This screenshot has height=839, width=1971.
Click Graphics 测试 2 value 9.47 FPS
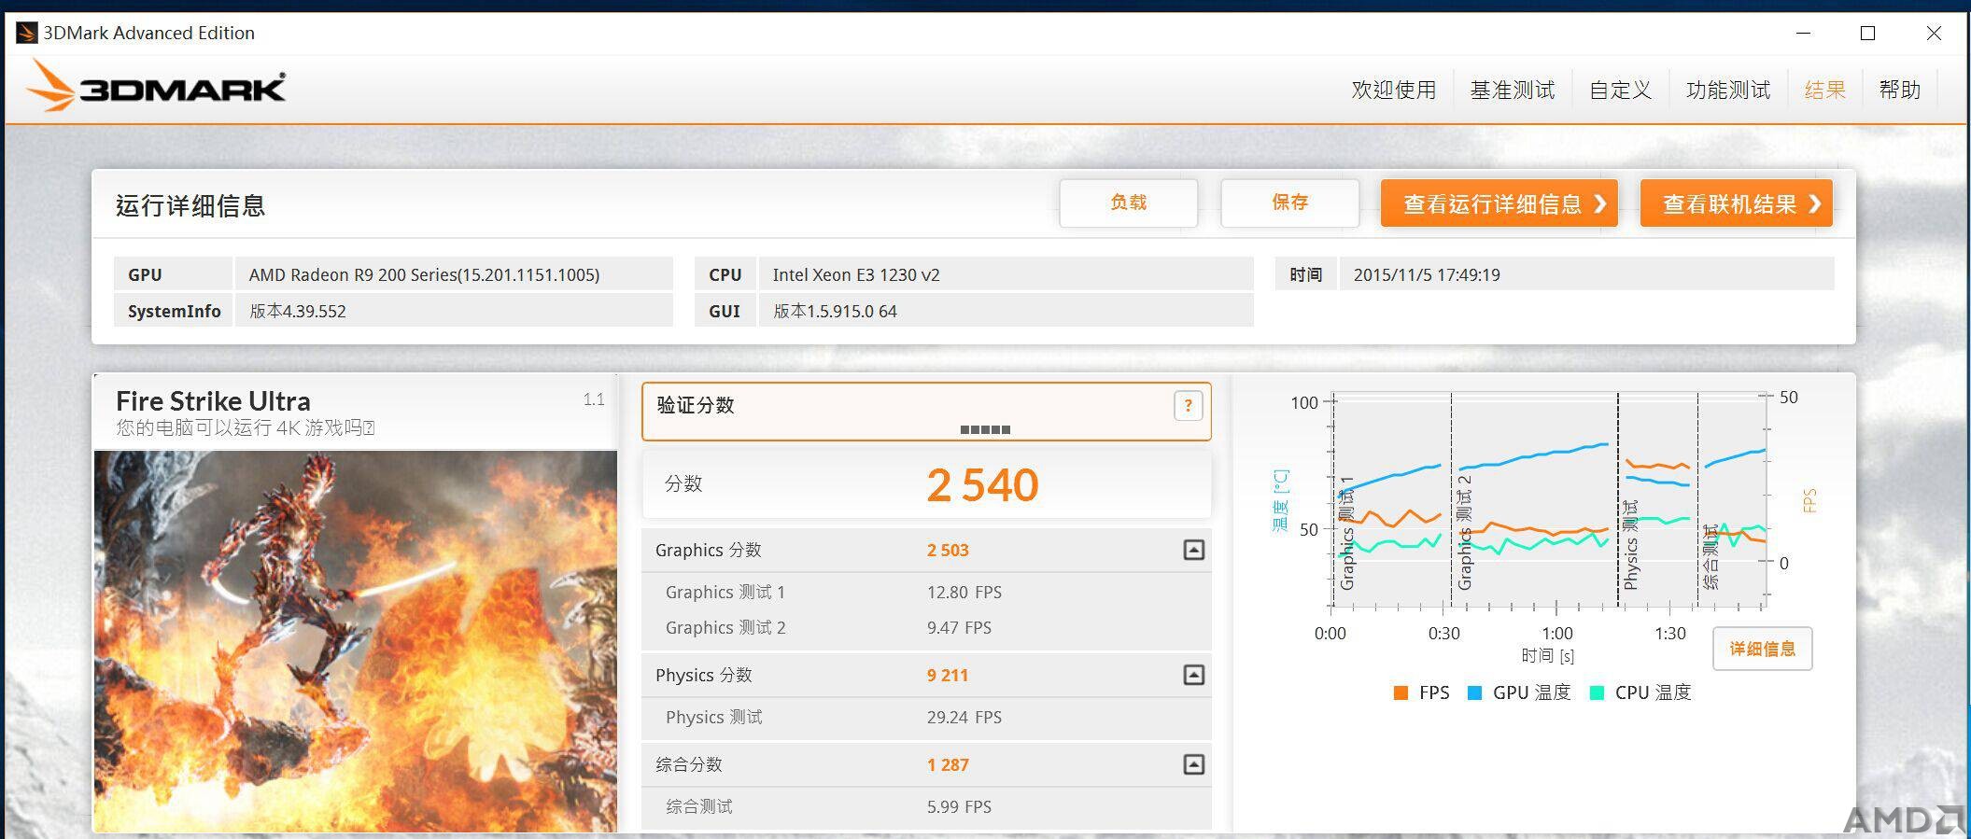click(x=959, y=627)
